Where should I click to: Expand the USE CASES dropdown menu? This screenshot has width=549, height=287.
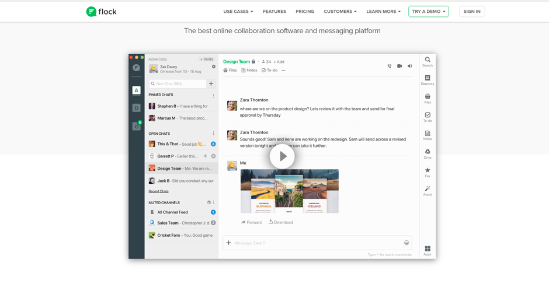[x=238, y=12]
